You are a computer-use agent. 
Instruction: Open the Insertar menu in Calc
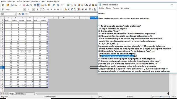[19, 1]
